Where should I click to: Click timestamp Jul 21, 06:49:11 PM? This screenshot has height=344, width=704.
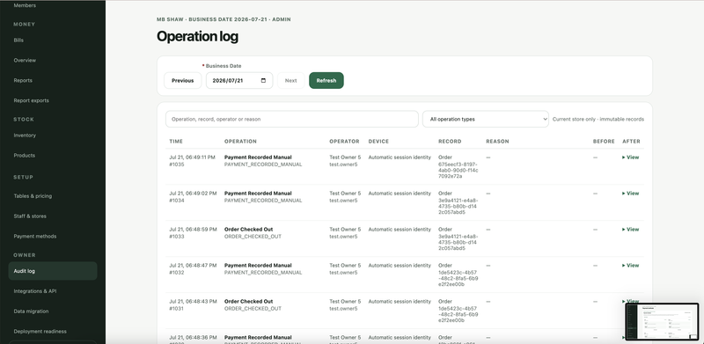pyautogui.click(x=192, y=157)
